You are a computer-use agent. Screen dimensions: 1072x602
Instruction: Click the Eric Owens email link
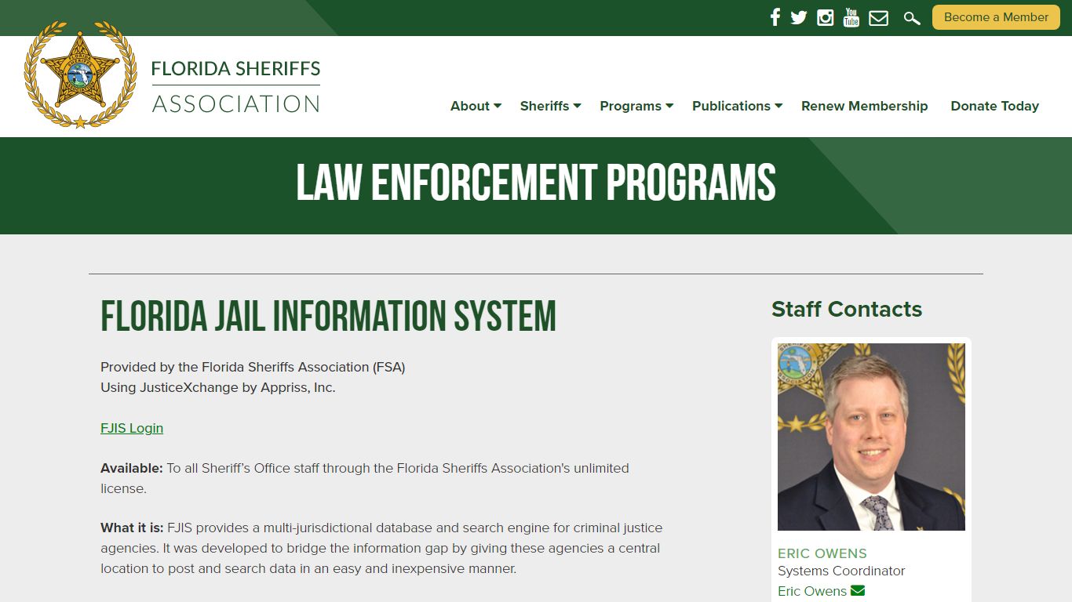click(812, 591)
